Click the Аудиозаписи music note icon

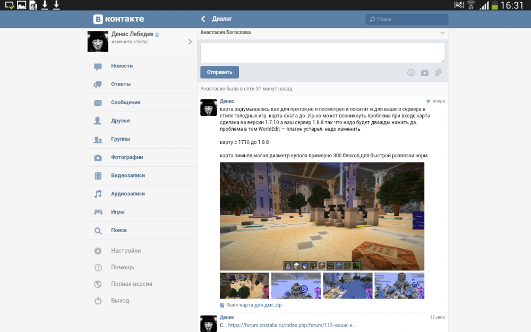point(98,193)
